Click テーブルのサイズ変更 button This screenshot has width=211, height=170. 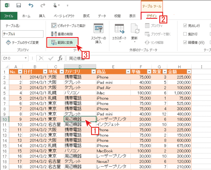22,43
